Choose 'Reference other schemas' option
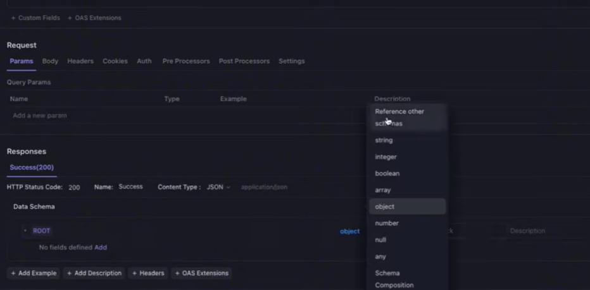The height and width of the screenshot is (290, 590). pos(399,117)
